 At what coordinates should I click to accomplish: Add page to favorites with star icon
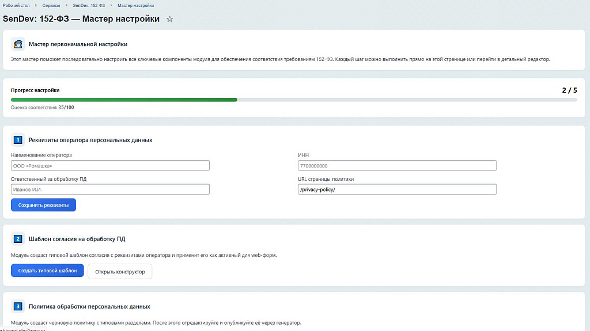pos(169,19)
